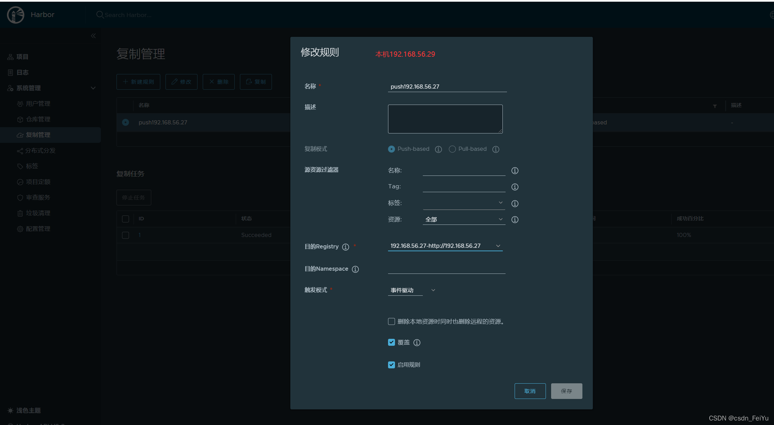Viewport: 774px width, 425px height.
Task: Open the 目的Registry dropdown
Action: 445,246
